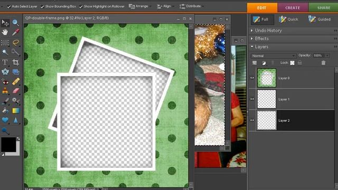
Task: Select the Gradient tool
Action: coord(15,111)
